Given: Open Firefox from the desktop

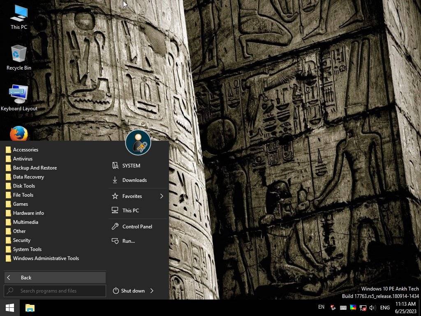Looking at the screenshot, I should pyautogui.click(x=19, y=134).
